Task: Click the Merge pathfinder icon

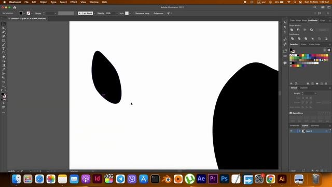Action: pyautogui.click(x=306, y=39)
